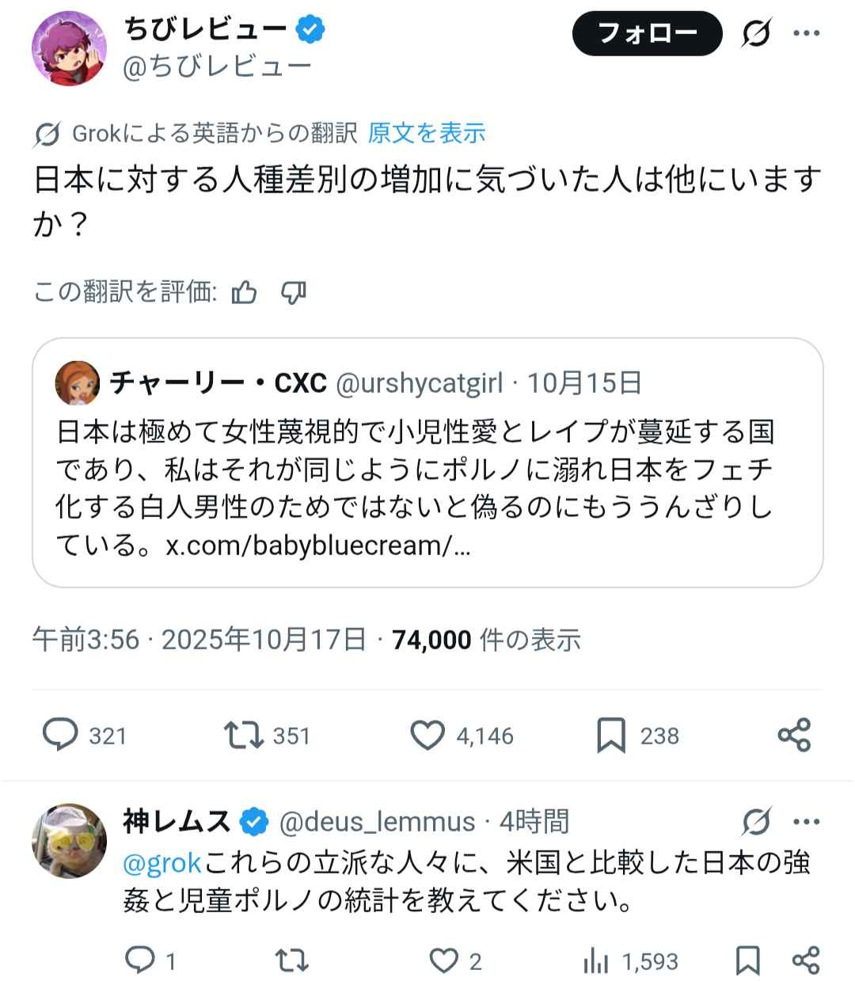Click the reply icon with 321 replies
Screen dimensions: 855x989
(60, 736)
